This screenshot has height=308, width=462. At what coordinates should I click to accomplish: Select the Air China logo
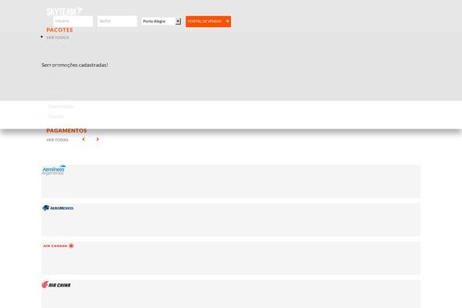[x=56, y=285]
